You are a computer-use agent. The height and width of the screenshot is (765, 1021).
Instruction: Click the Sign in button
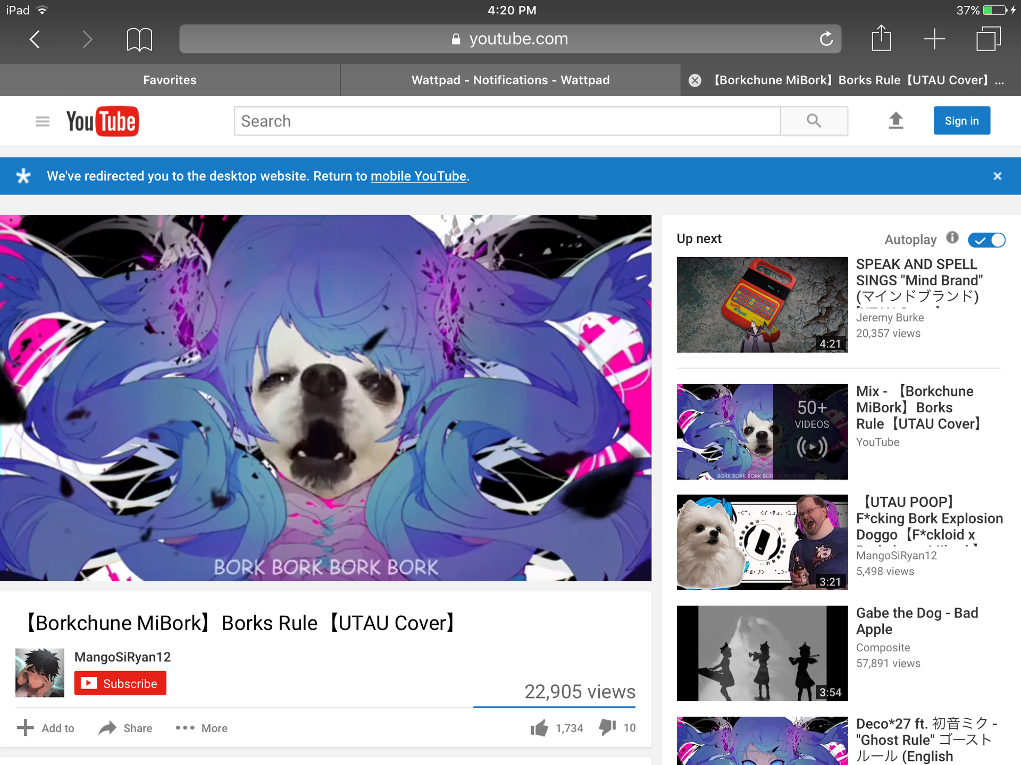coord(961,121)
